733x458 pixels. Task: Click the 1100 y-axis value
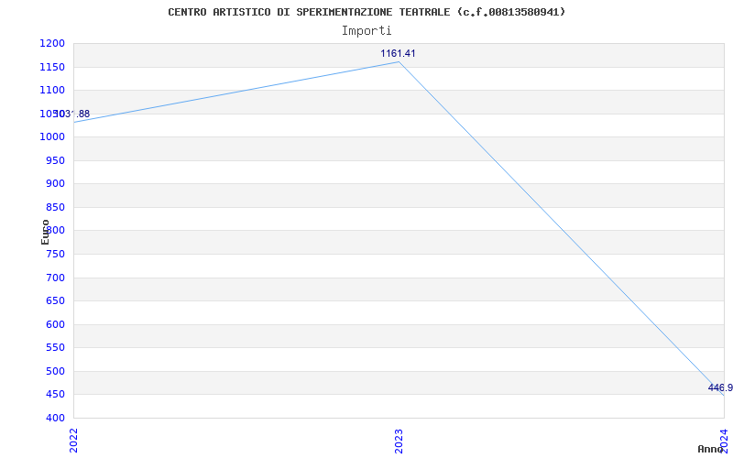(52, 90)
